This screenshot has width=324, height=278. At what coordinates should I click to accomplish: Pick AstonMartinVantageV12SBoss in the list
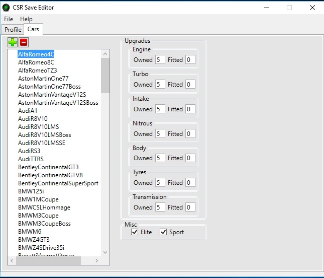58,103
